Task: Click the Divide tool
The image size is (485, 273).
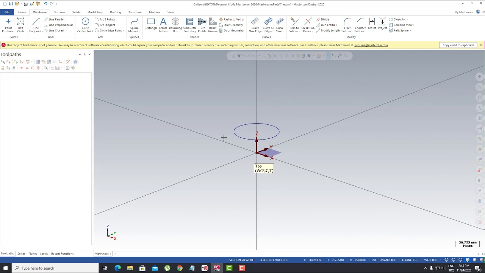Action: click(323, 19)
